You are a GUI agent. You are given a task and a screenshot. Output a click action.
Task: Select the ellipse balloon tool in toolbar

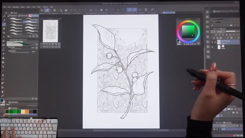tap(3, 79)
